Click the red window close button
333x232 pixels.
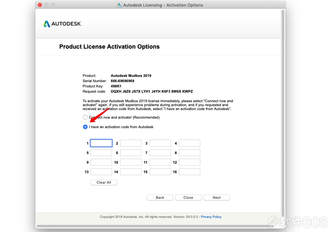click(40, 5)
